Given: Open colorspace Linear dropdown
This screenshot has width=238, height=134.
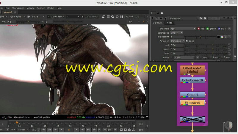Looking at the screenshot, I should [176, 33].
